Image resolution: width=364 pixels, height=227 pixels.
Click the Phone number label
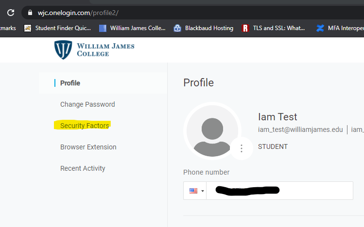tap(206, 172)
